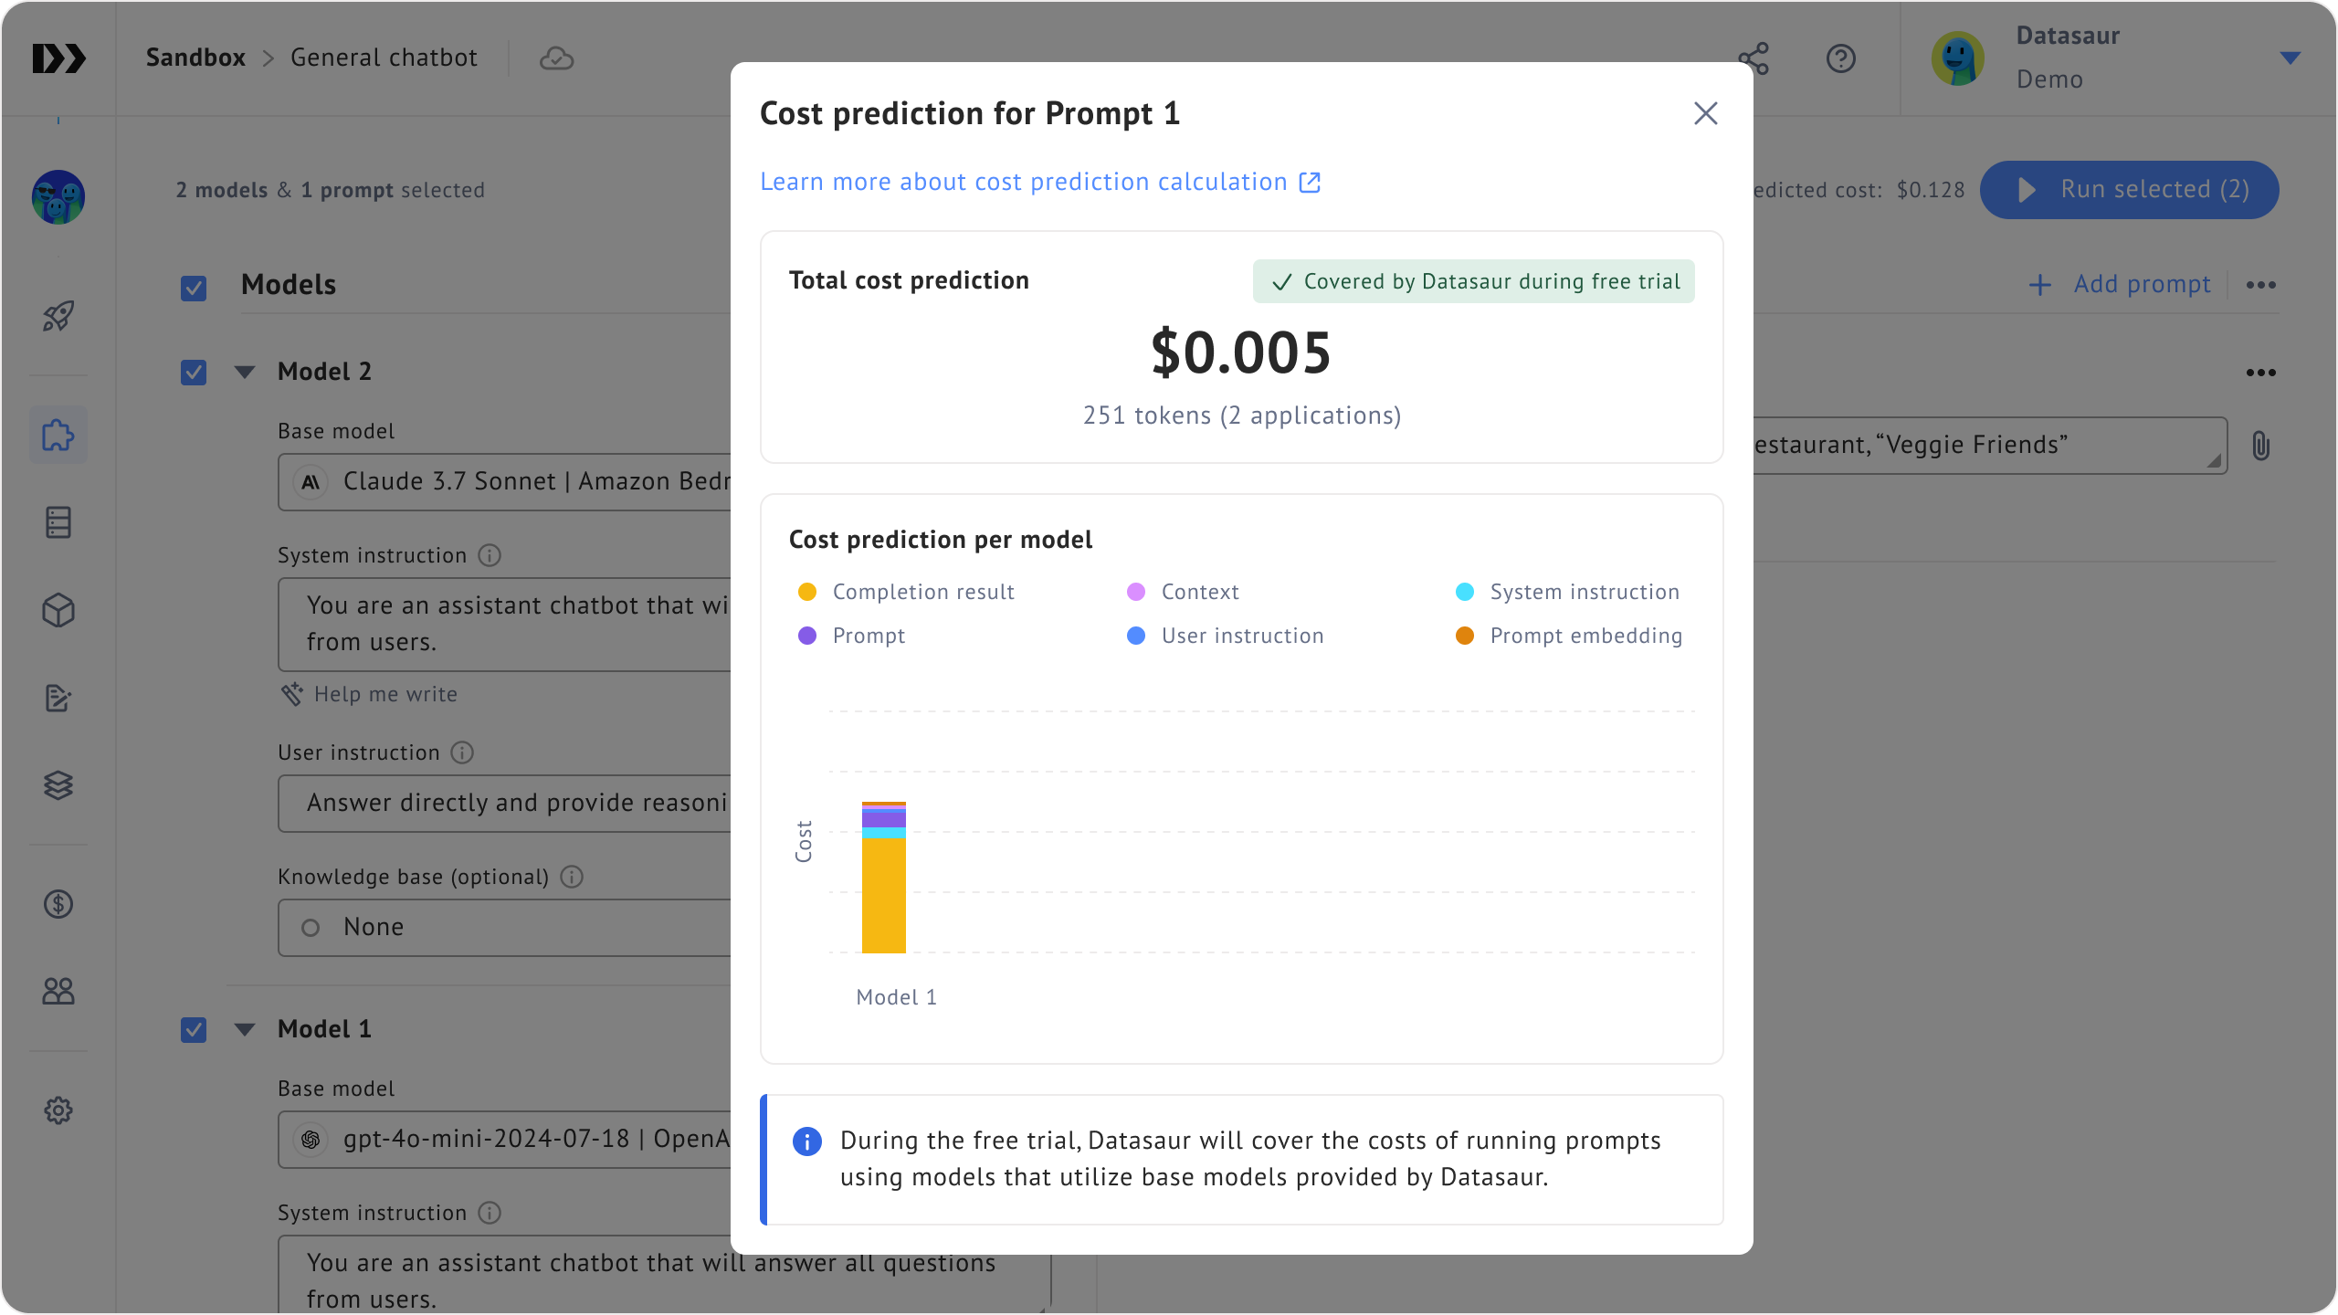Open the puzzle piece sandbox icon
Viewport: 2338px width, 1315px height.
pos(58,435)
